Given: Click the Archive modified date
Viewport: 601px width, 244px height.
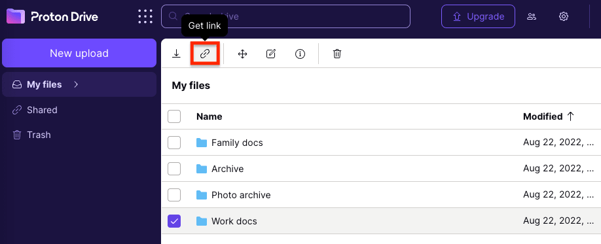Looking at the screenshot, I should [x=558, y=169].
